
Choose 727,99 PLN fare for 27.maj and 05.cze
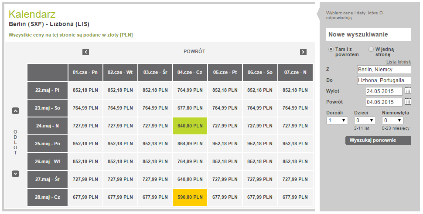coord(225,179)
